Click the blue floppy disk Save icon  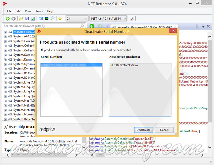click(x=27, y=19)
